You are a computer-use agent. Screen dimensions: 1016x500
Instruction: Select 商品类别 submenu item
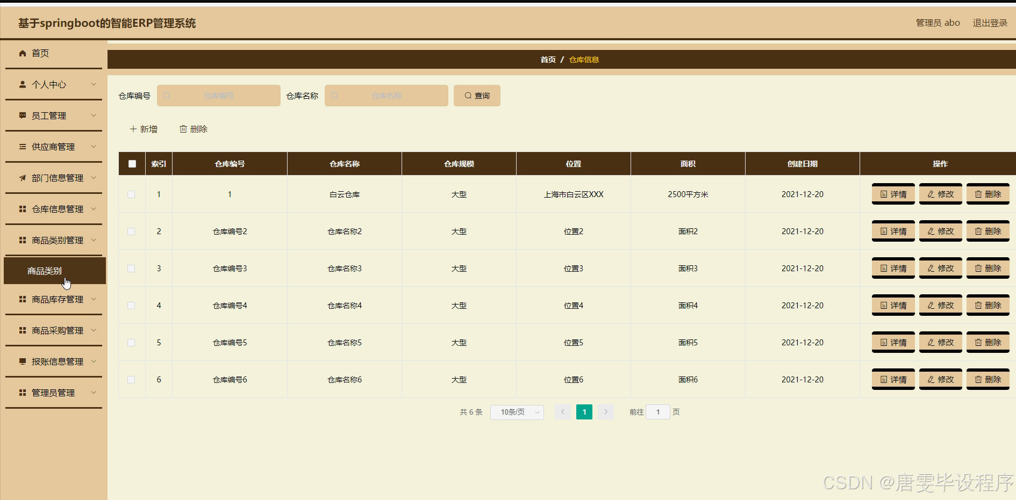point(55,271)
